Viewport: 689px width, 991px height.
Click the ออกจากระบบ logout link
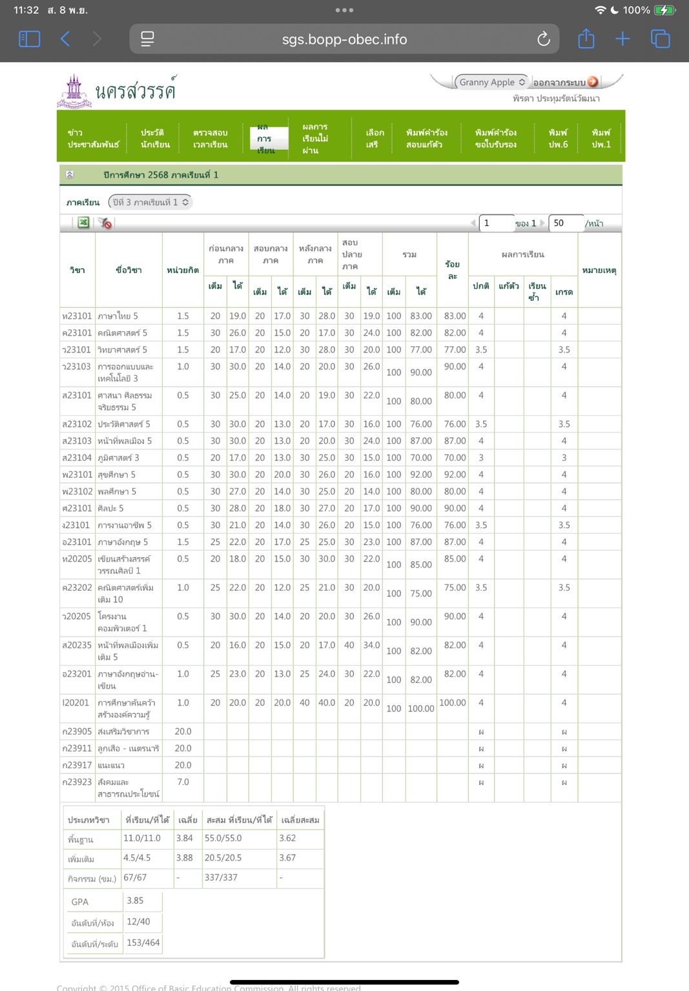click(x=559, y=83)
